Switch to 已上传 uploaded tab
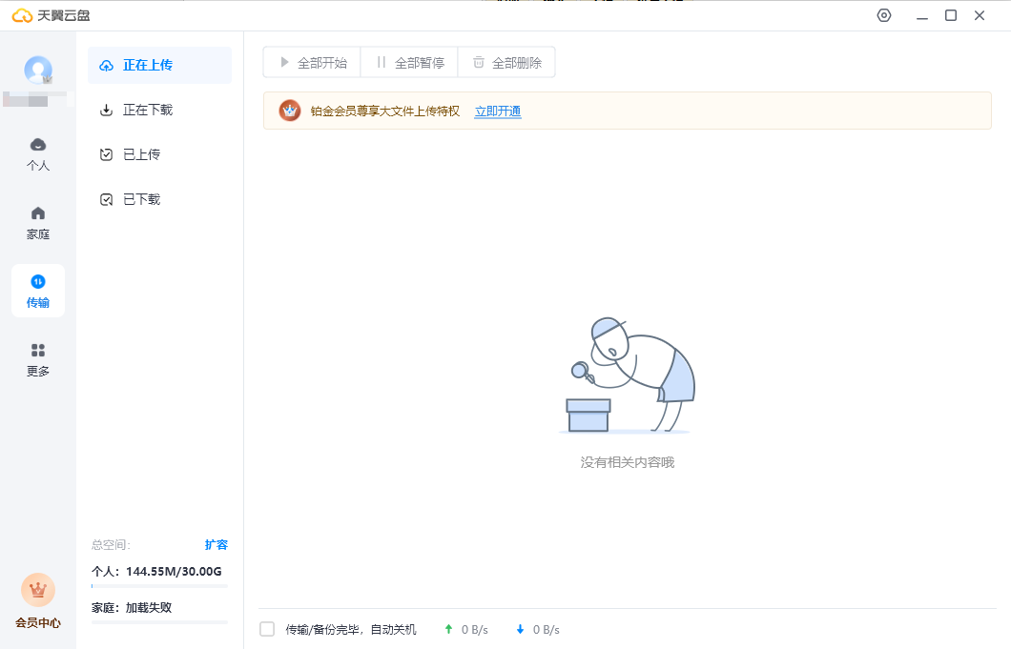The height and width of the screenshot is (649, 1011). [x=159, y=154]
